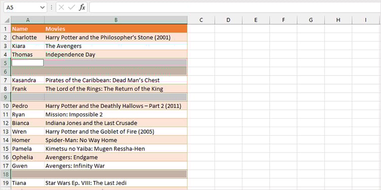The height and width of the screenshot is (190, 381).
Task: Click the Mission: Impossible 2 cell
Action: 116,115
